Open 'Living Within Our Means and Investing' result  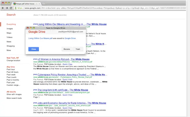click(72, 24)
